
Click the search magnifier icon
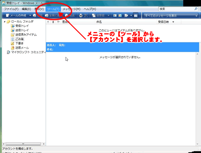click(196, 9)
